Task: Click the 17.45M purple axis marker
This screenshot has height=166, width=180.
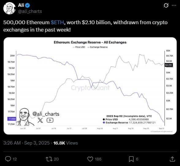Action: tap(12, 119)
